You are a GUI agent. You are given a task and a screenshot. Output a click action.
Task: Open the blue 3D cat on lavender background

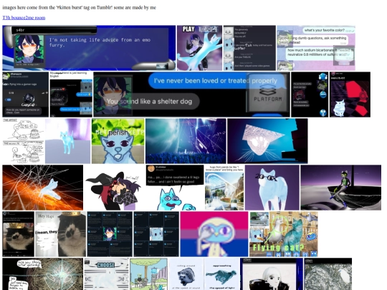(x=68, y=141)
